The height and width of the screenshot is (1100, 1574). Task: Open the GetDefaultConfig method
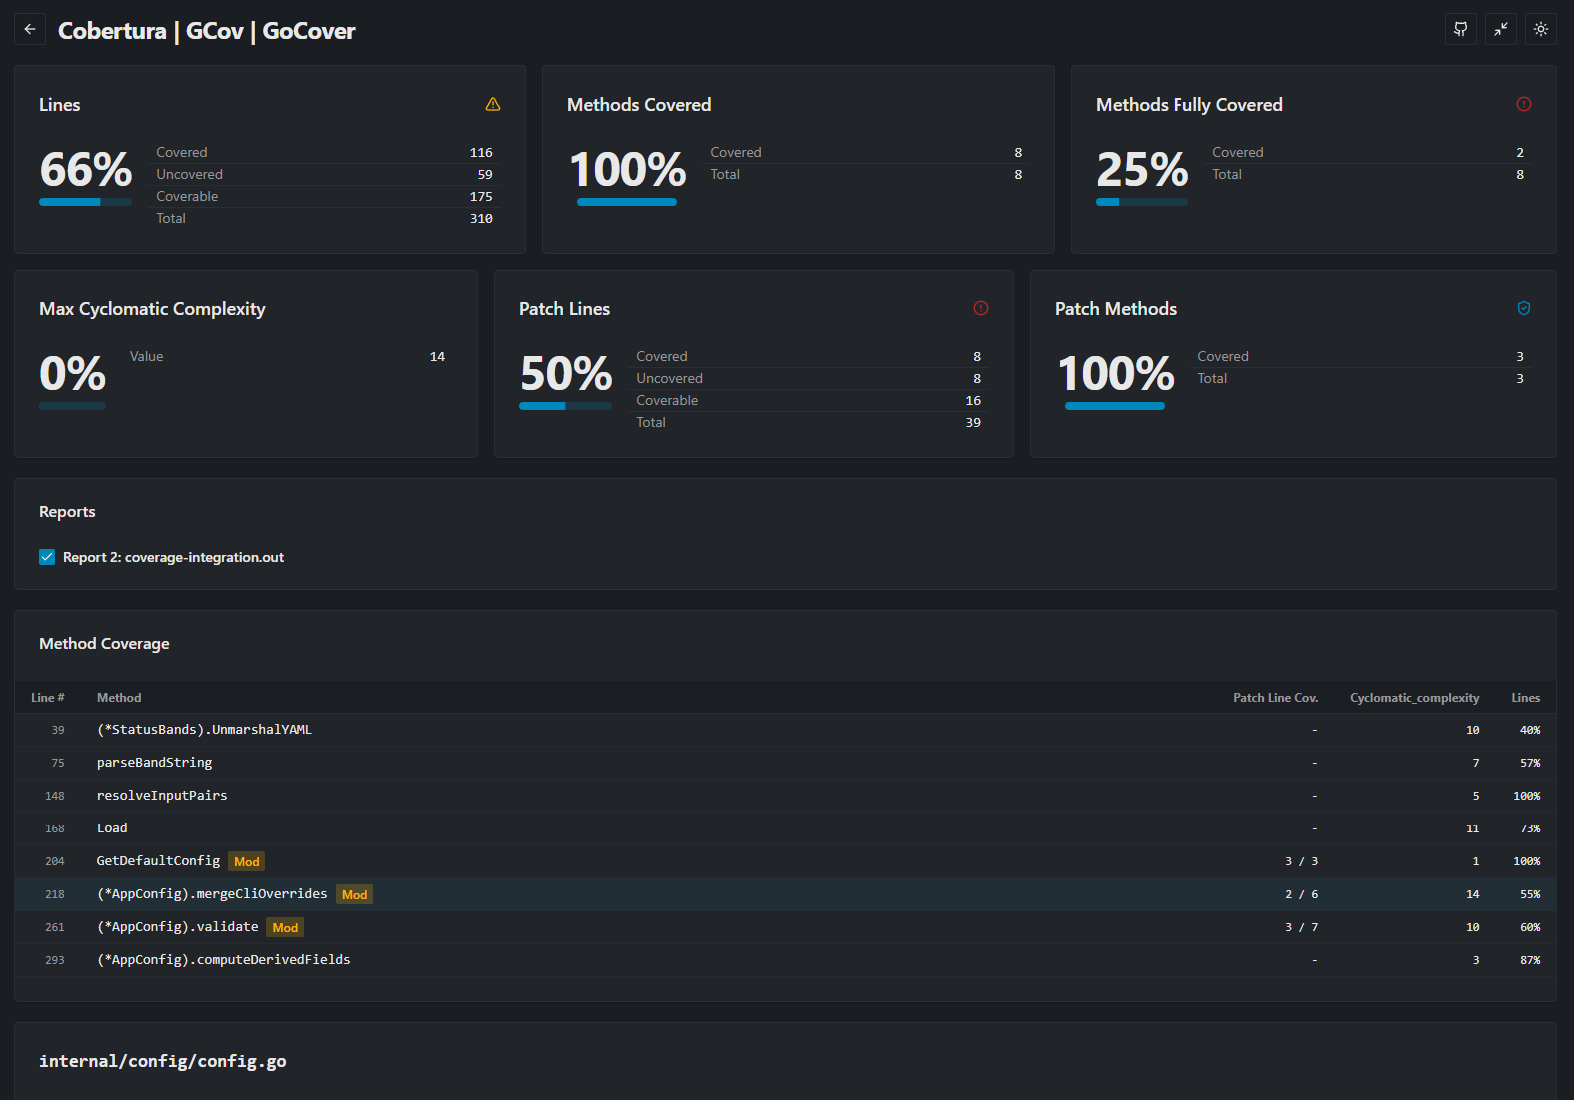coord(158,861)
